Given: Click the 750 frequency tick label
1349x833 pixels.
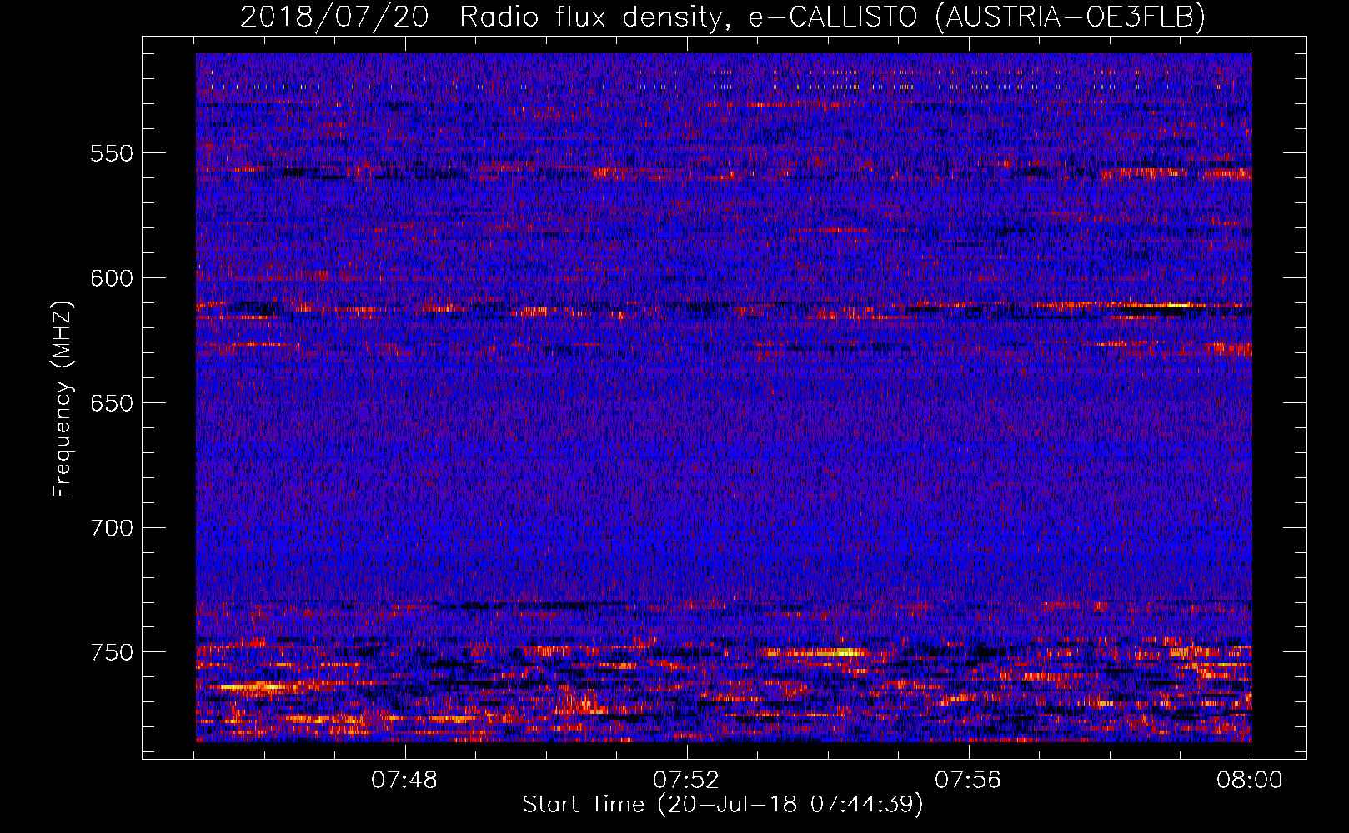Looking at the screenshot, I should click(112, 652).
